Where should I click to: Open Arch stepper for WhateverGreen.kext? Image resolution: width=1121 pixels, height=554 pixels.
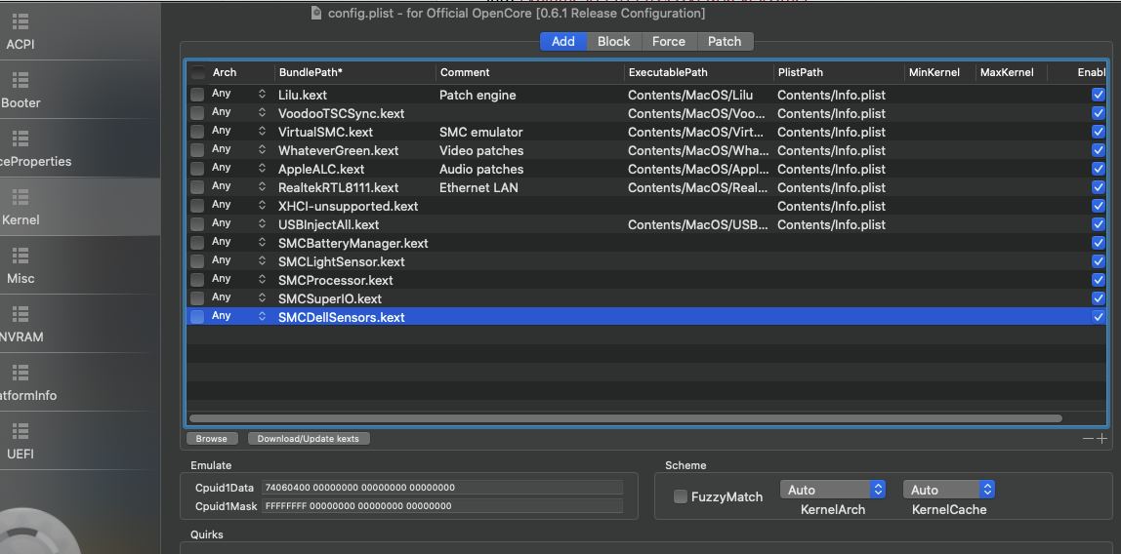[263, 150]
